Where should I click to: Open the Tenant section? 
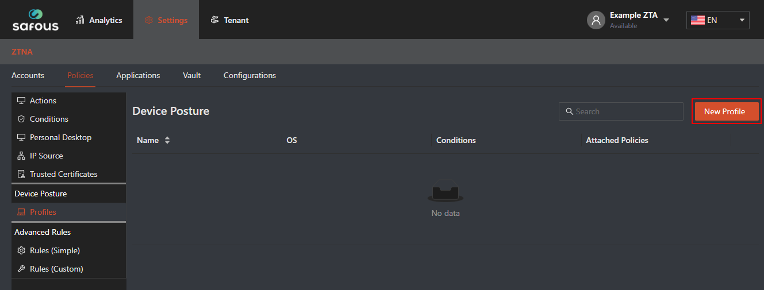(229, 20)
